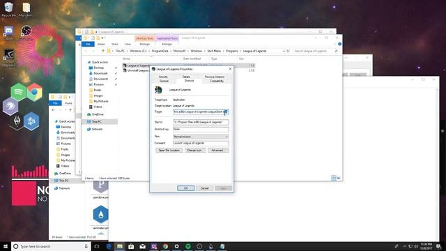Click ProgramData in the address breadcrumb

(x=160, y=51)
